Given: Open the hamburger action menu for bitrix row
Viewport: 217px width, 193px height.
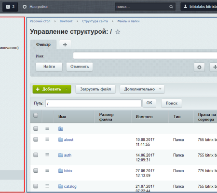Looking at the screenshot, I should tap(47, 170).
